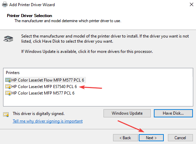This screenshot has width=196, height=144.
Task: Click the digitally signed certificate icon
Action: 6,114
